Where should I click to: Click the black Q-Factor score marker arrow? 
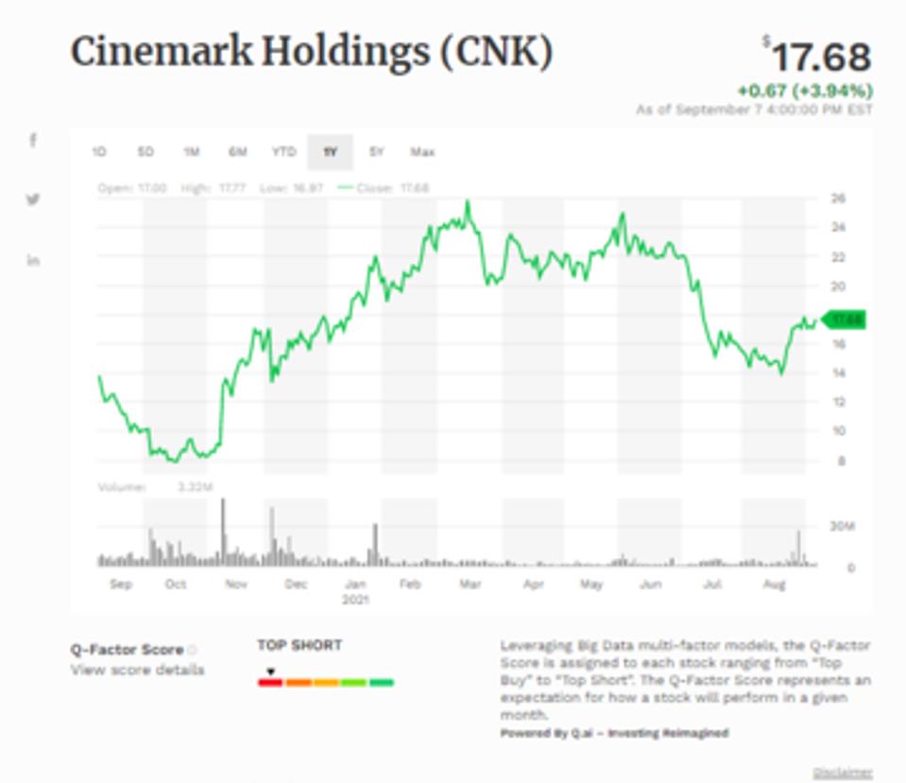point(270,672)
